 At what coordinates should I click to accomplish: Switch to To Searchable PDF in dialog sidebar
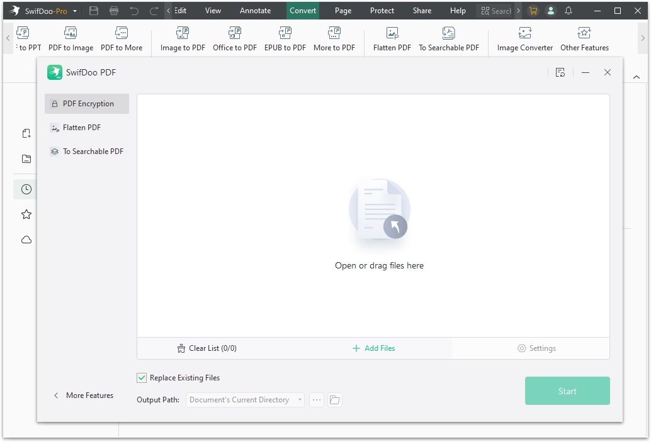click(86, 151)
